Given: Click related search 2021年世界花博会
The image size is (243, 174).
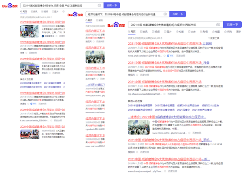Looking at the screenshot, I should (202, 110).
